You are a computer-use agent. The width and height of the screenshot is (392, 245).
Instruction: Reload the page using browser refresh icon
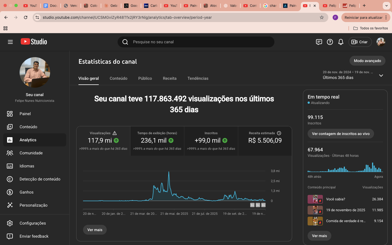(26, 17)
